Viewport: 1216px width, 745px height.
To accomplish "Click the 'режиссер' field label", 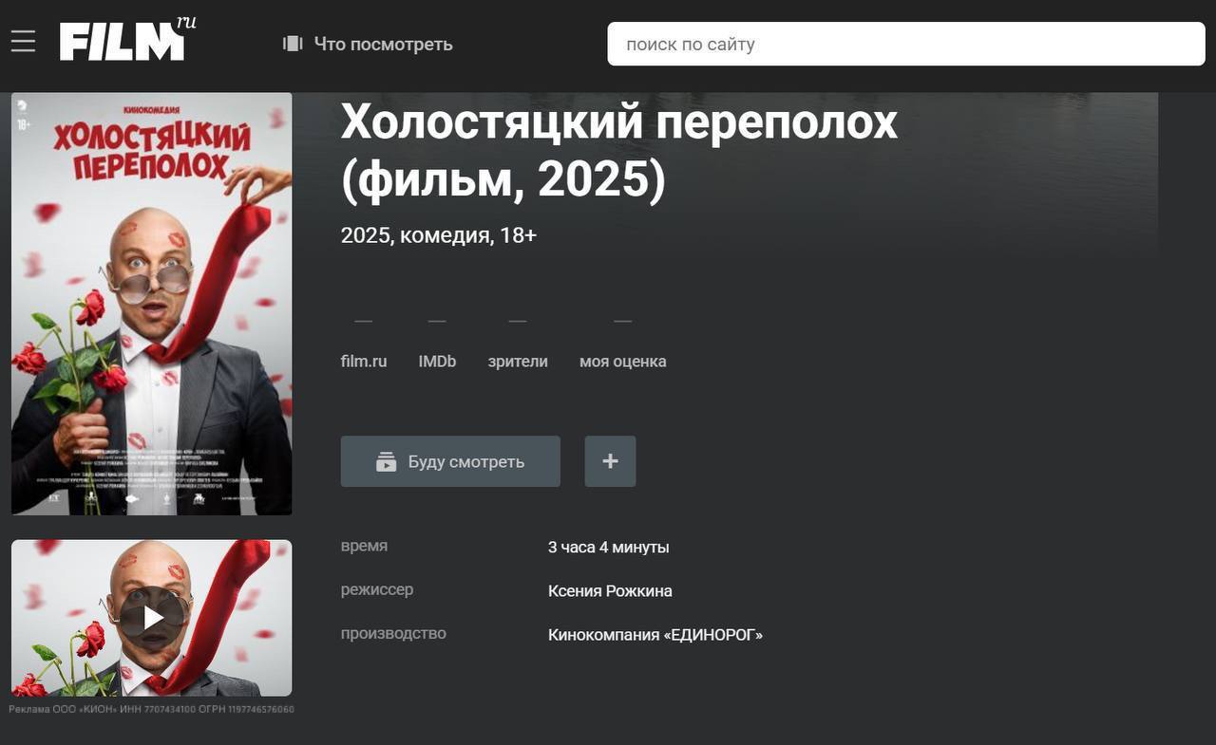I will pyautogui.click(x=377, y=589).
